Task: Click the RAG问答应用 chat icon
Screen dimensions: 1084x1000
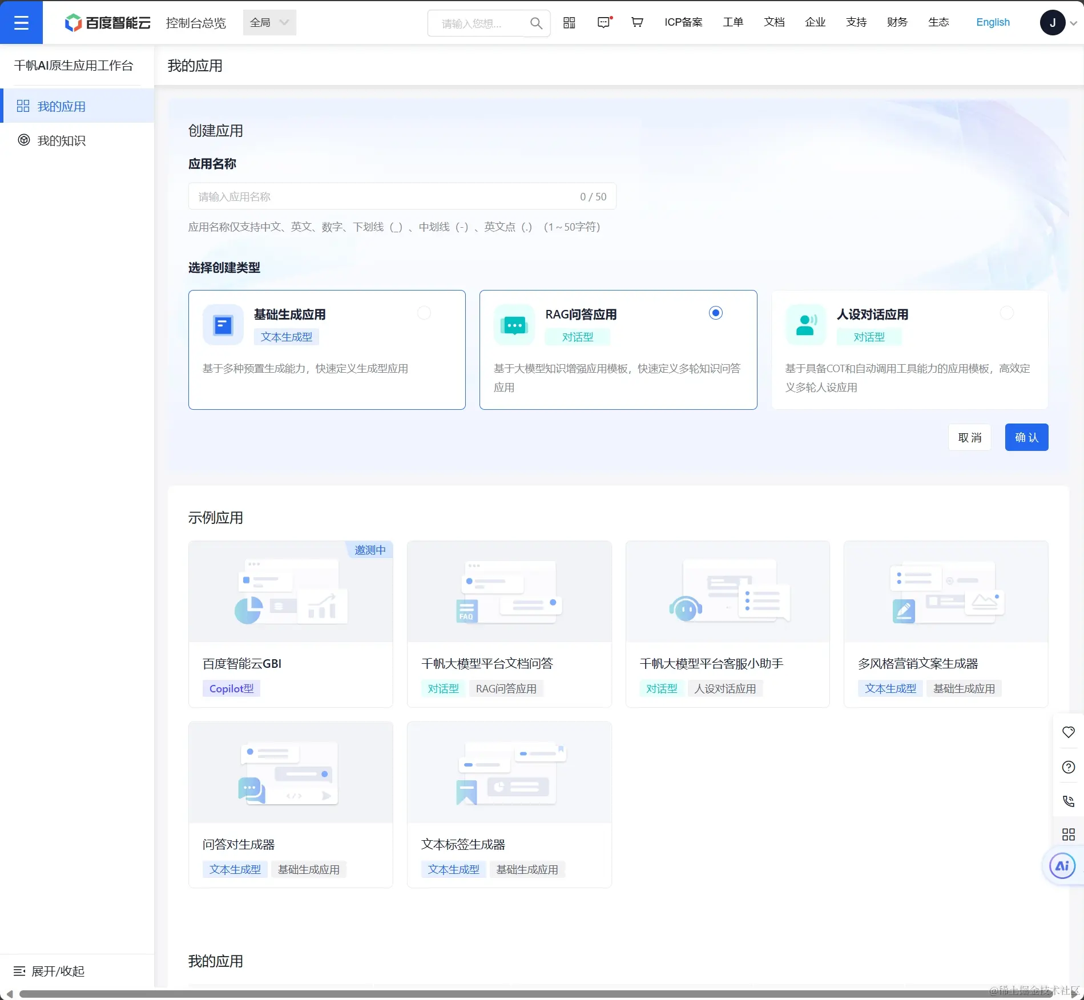Action: (514, 325)
